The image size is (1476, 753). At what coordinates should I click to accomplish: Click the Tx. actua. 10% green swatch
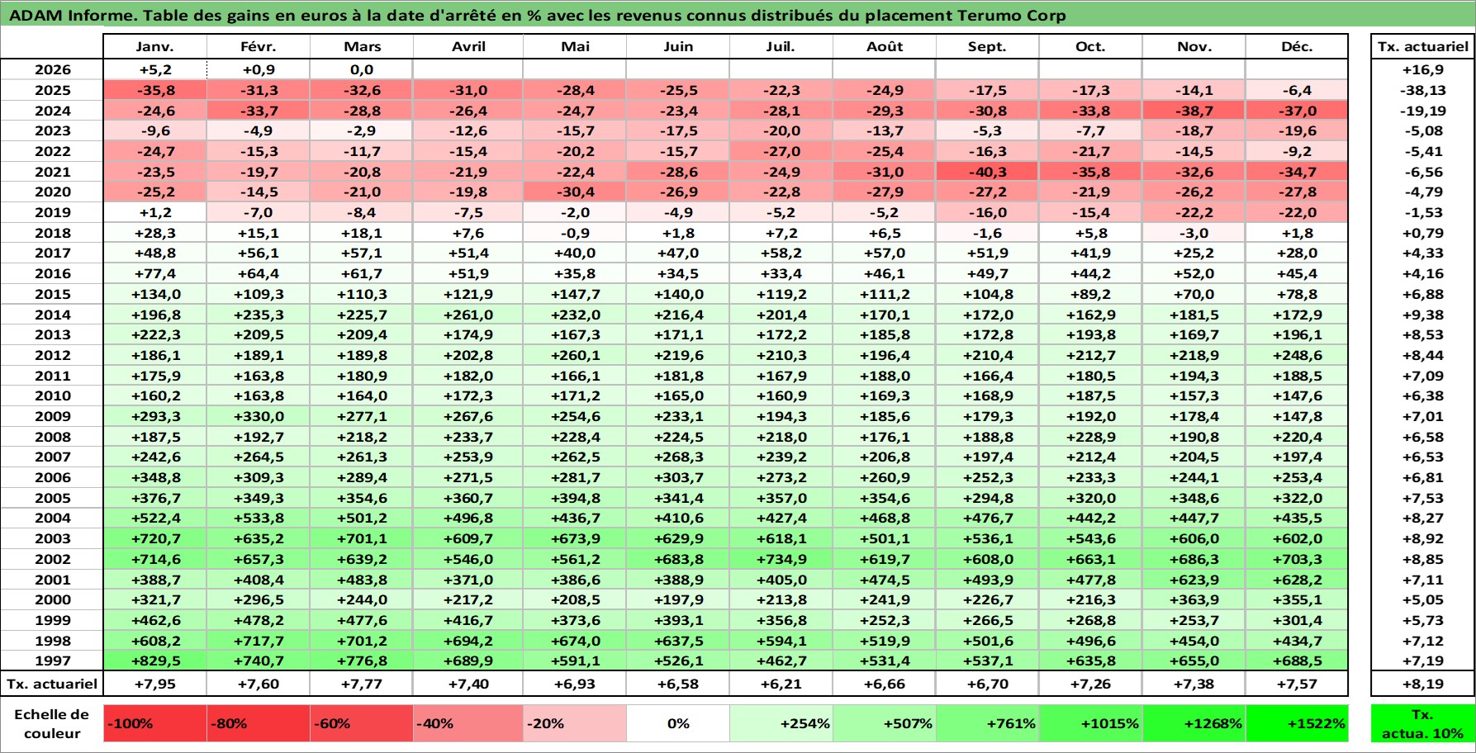click(x=1422, y=723)
